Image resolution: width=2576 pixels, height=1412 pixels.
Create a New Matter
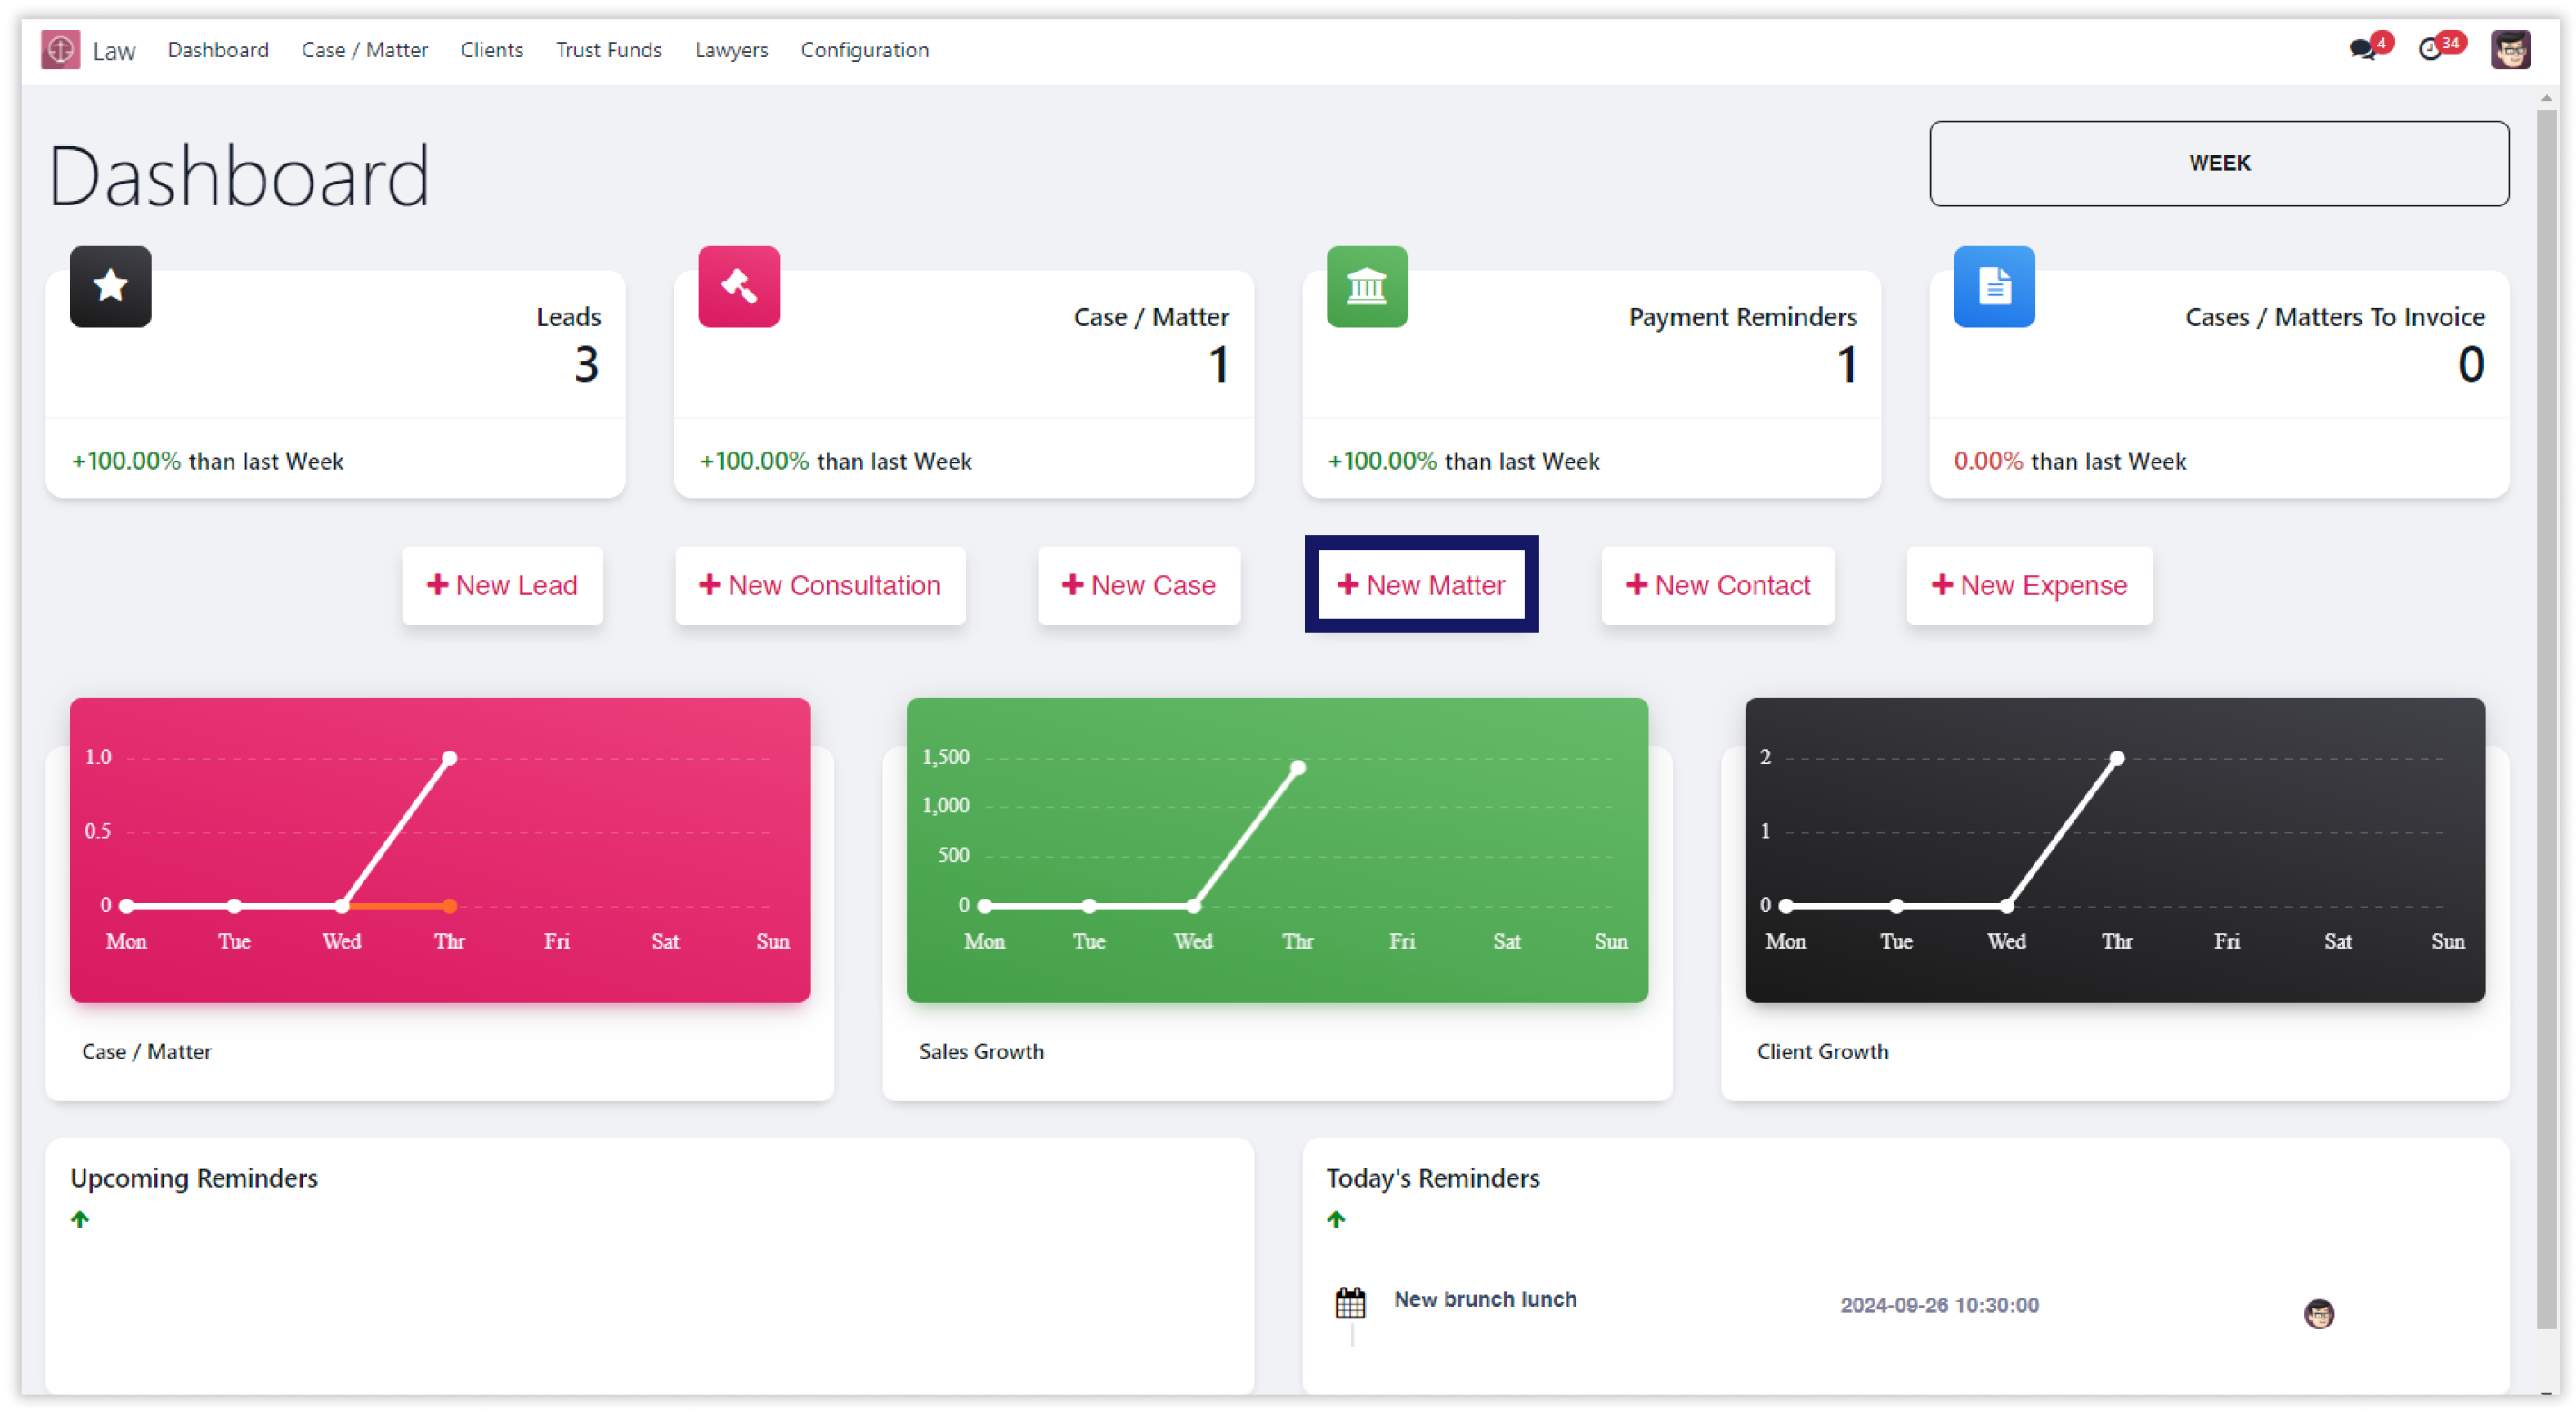coord(1421,585)
